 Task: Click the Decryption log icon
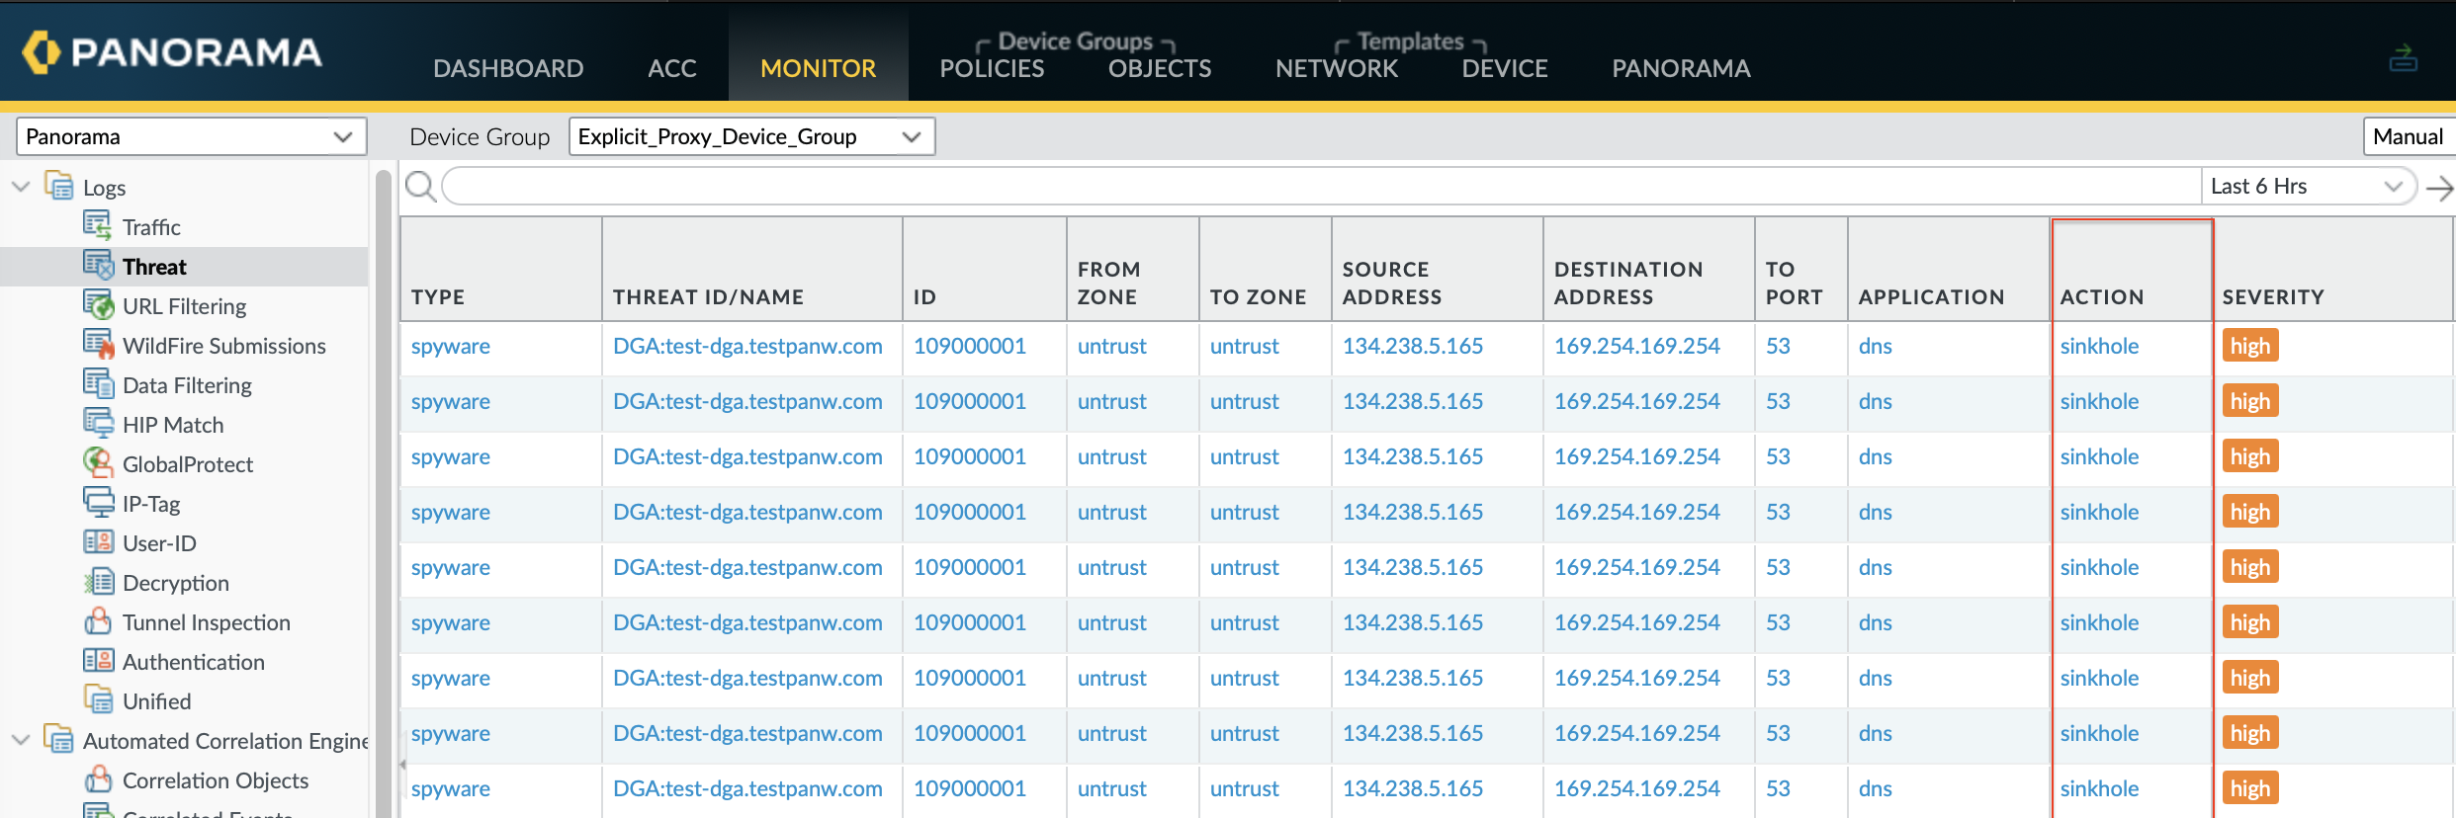pos(97,582)
